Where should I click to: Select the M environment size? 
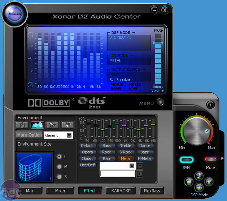tap(59, 167)
